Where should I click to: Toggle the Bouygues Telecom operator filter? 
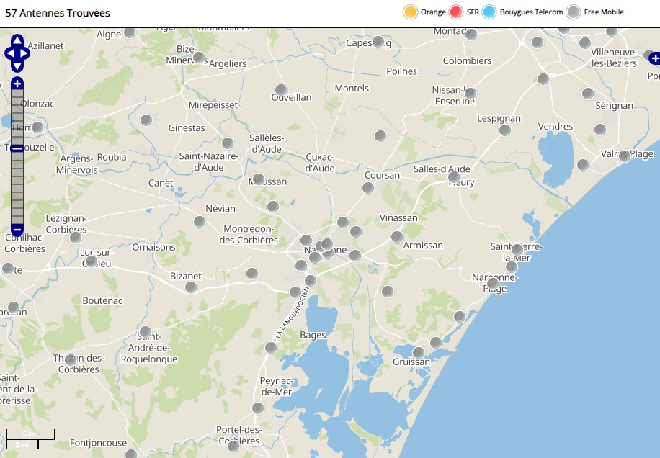click(x=489, y=12)
